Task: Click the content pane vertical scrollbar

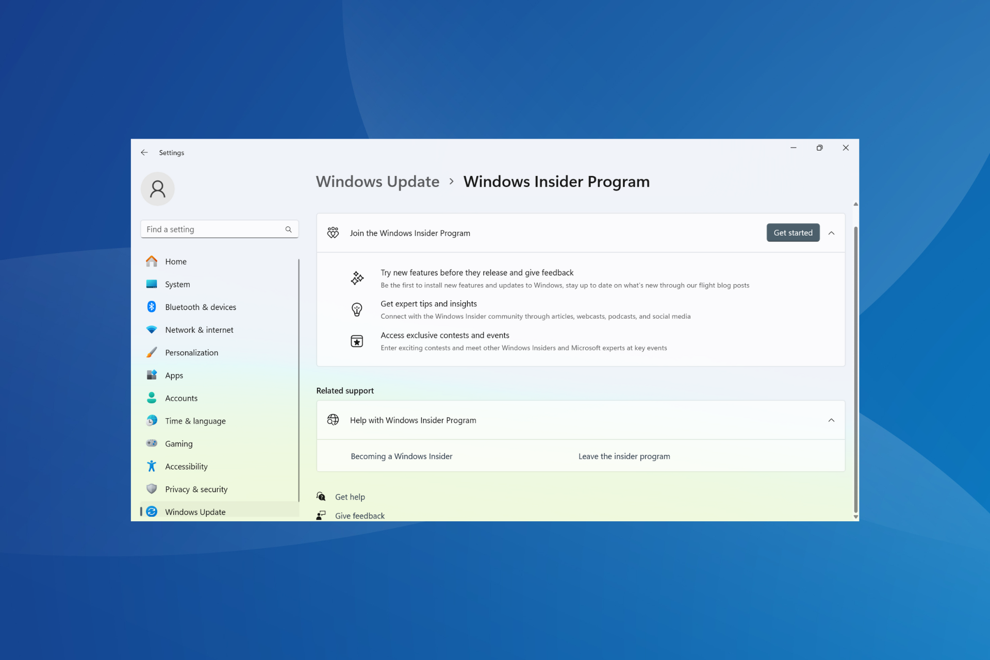Action: [x=855, y=369]
